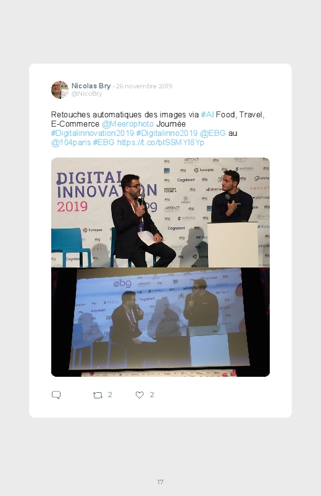The height and width of the screenshot is (496, 321).
Task: Click the like count number 2
Action: point(152,395)
